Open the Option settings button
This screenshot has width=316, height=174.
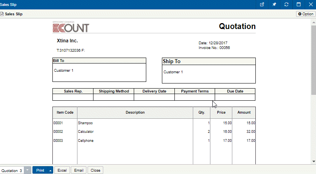pyautogui.click(x=306, y=14)
